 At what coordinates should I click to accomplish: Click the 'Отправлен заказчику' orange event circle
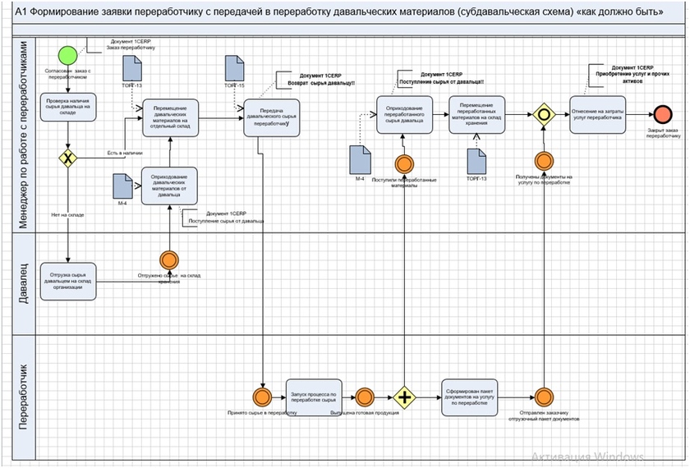pos(542,397)
